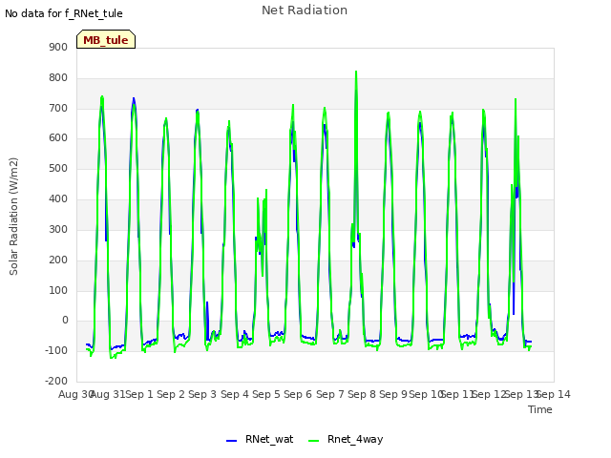This screenshot has width=611, height=458.
Task: Click the Time axis title
Action: pos(540,409)
